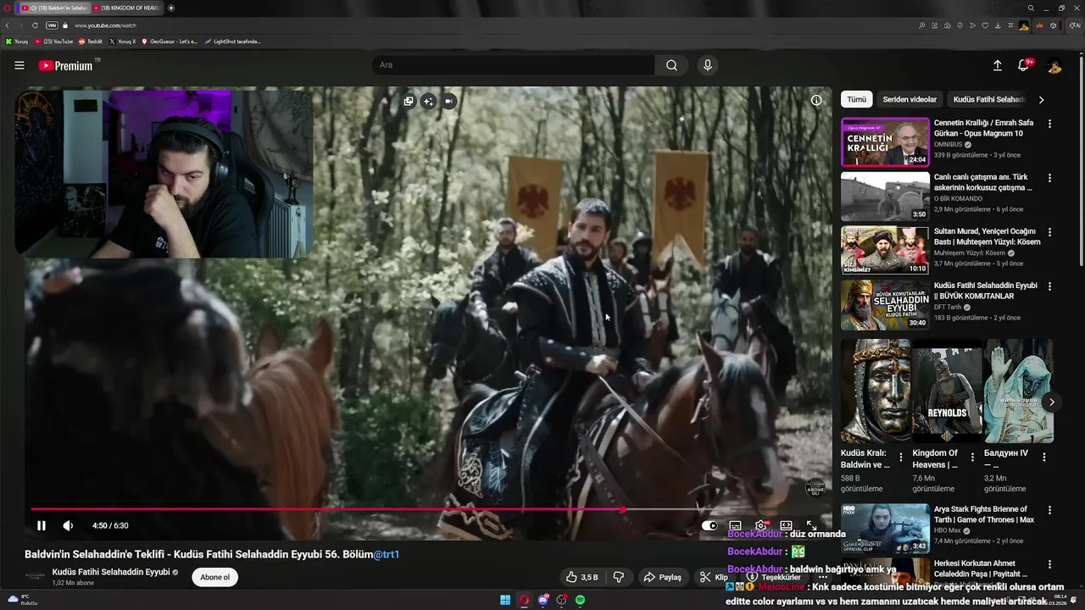1085x610 pixels.
Task: Open Spotify from the taskbar
Action: pos(580,600)
